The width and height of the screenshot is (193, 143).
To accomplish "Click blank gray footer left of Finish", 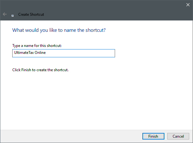I will (x=71, y=136).
